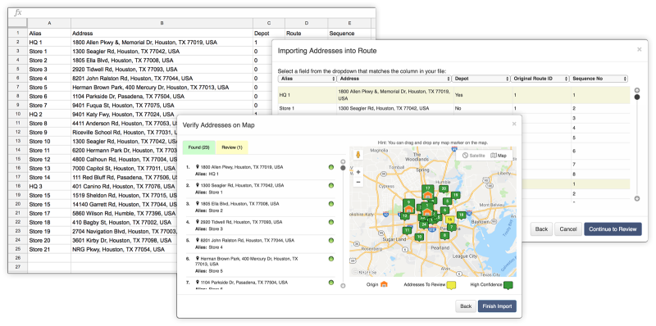This screenshot has height=326, width=656.
Task: Open the Depot column mapping dropdown
Action: (481, 79)
